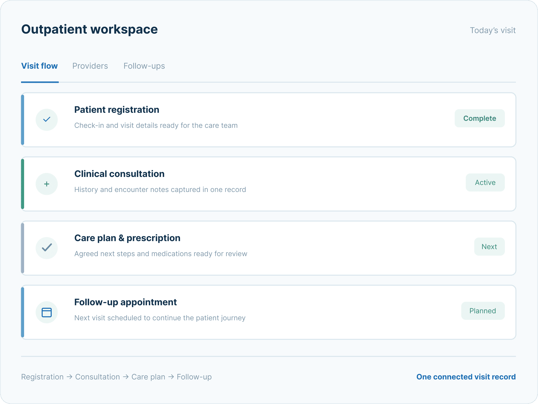
Task: Click the 'Check-in and visit details ready' description
Action: [x=156, y=125]
